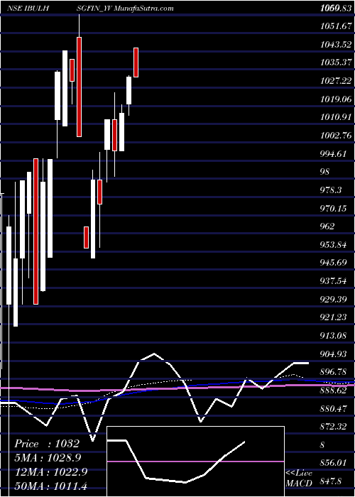Select the 945.69 axis value
Screen dimensions: 355x497
[334, 263]
